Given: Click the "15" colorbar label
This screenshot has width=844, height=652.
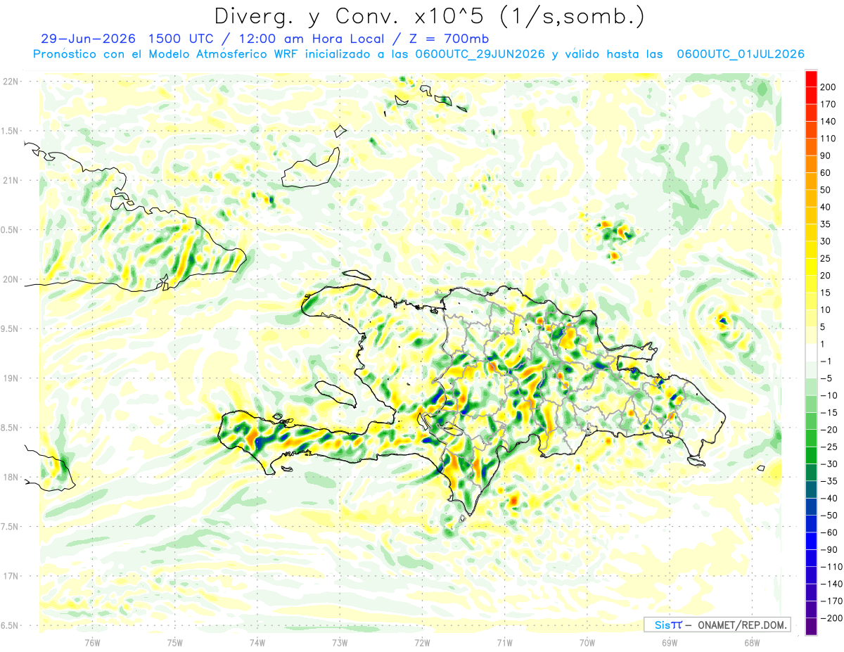Looking at the screenshot, I should [826, 293].
